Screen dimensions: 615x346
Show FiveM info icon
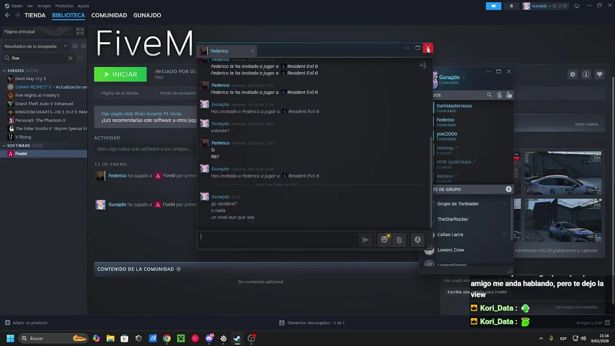pyautogui.click(x=586, y=74)
